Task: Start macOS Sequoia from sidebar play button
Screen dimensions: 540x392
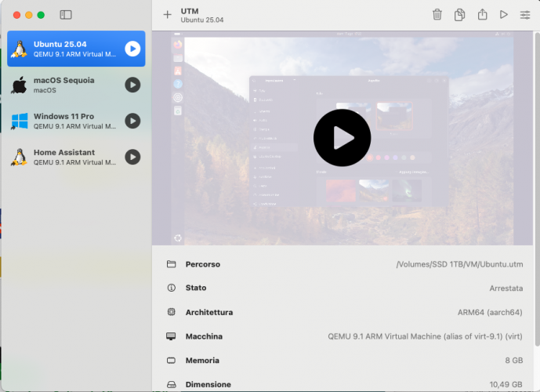Action: (x=132, y=85)
